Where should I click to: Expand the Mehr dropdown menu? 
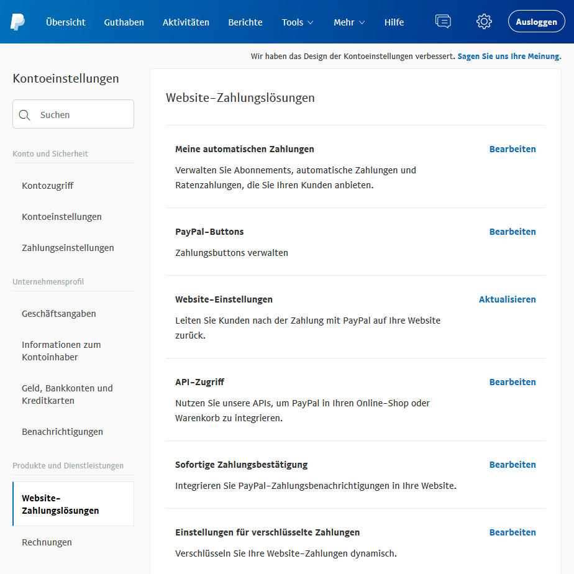pos(349,22)
